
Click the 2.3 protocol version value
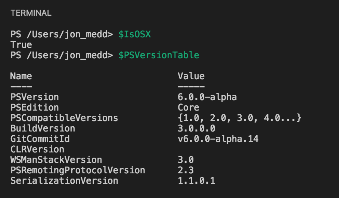point(186,170)
